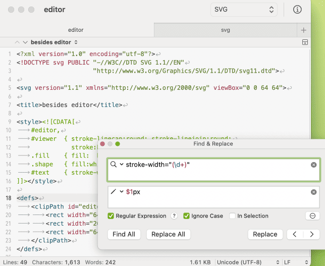Open the document inspector info icon
The height and width of the screenshot is (266, 325).
pos(297,10)
